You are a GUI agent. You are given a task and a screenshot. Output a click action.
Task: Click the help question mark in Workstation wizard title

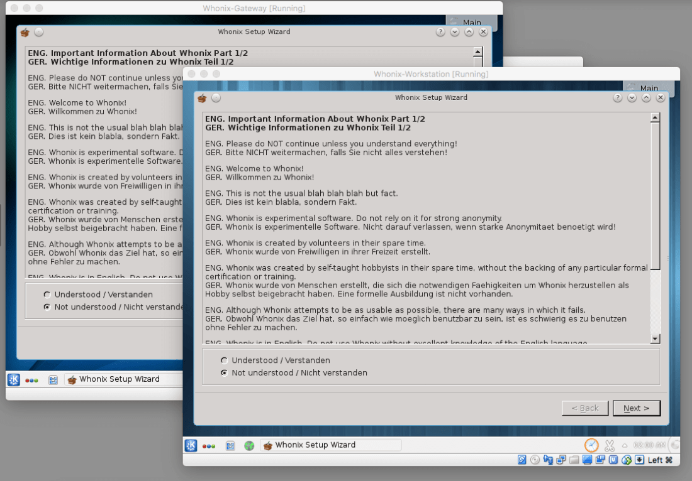point(617,98)
